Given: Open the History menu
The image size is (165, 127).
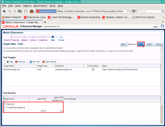Looking at the screenshot, I should click(x=27, y=6).
